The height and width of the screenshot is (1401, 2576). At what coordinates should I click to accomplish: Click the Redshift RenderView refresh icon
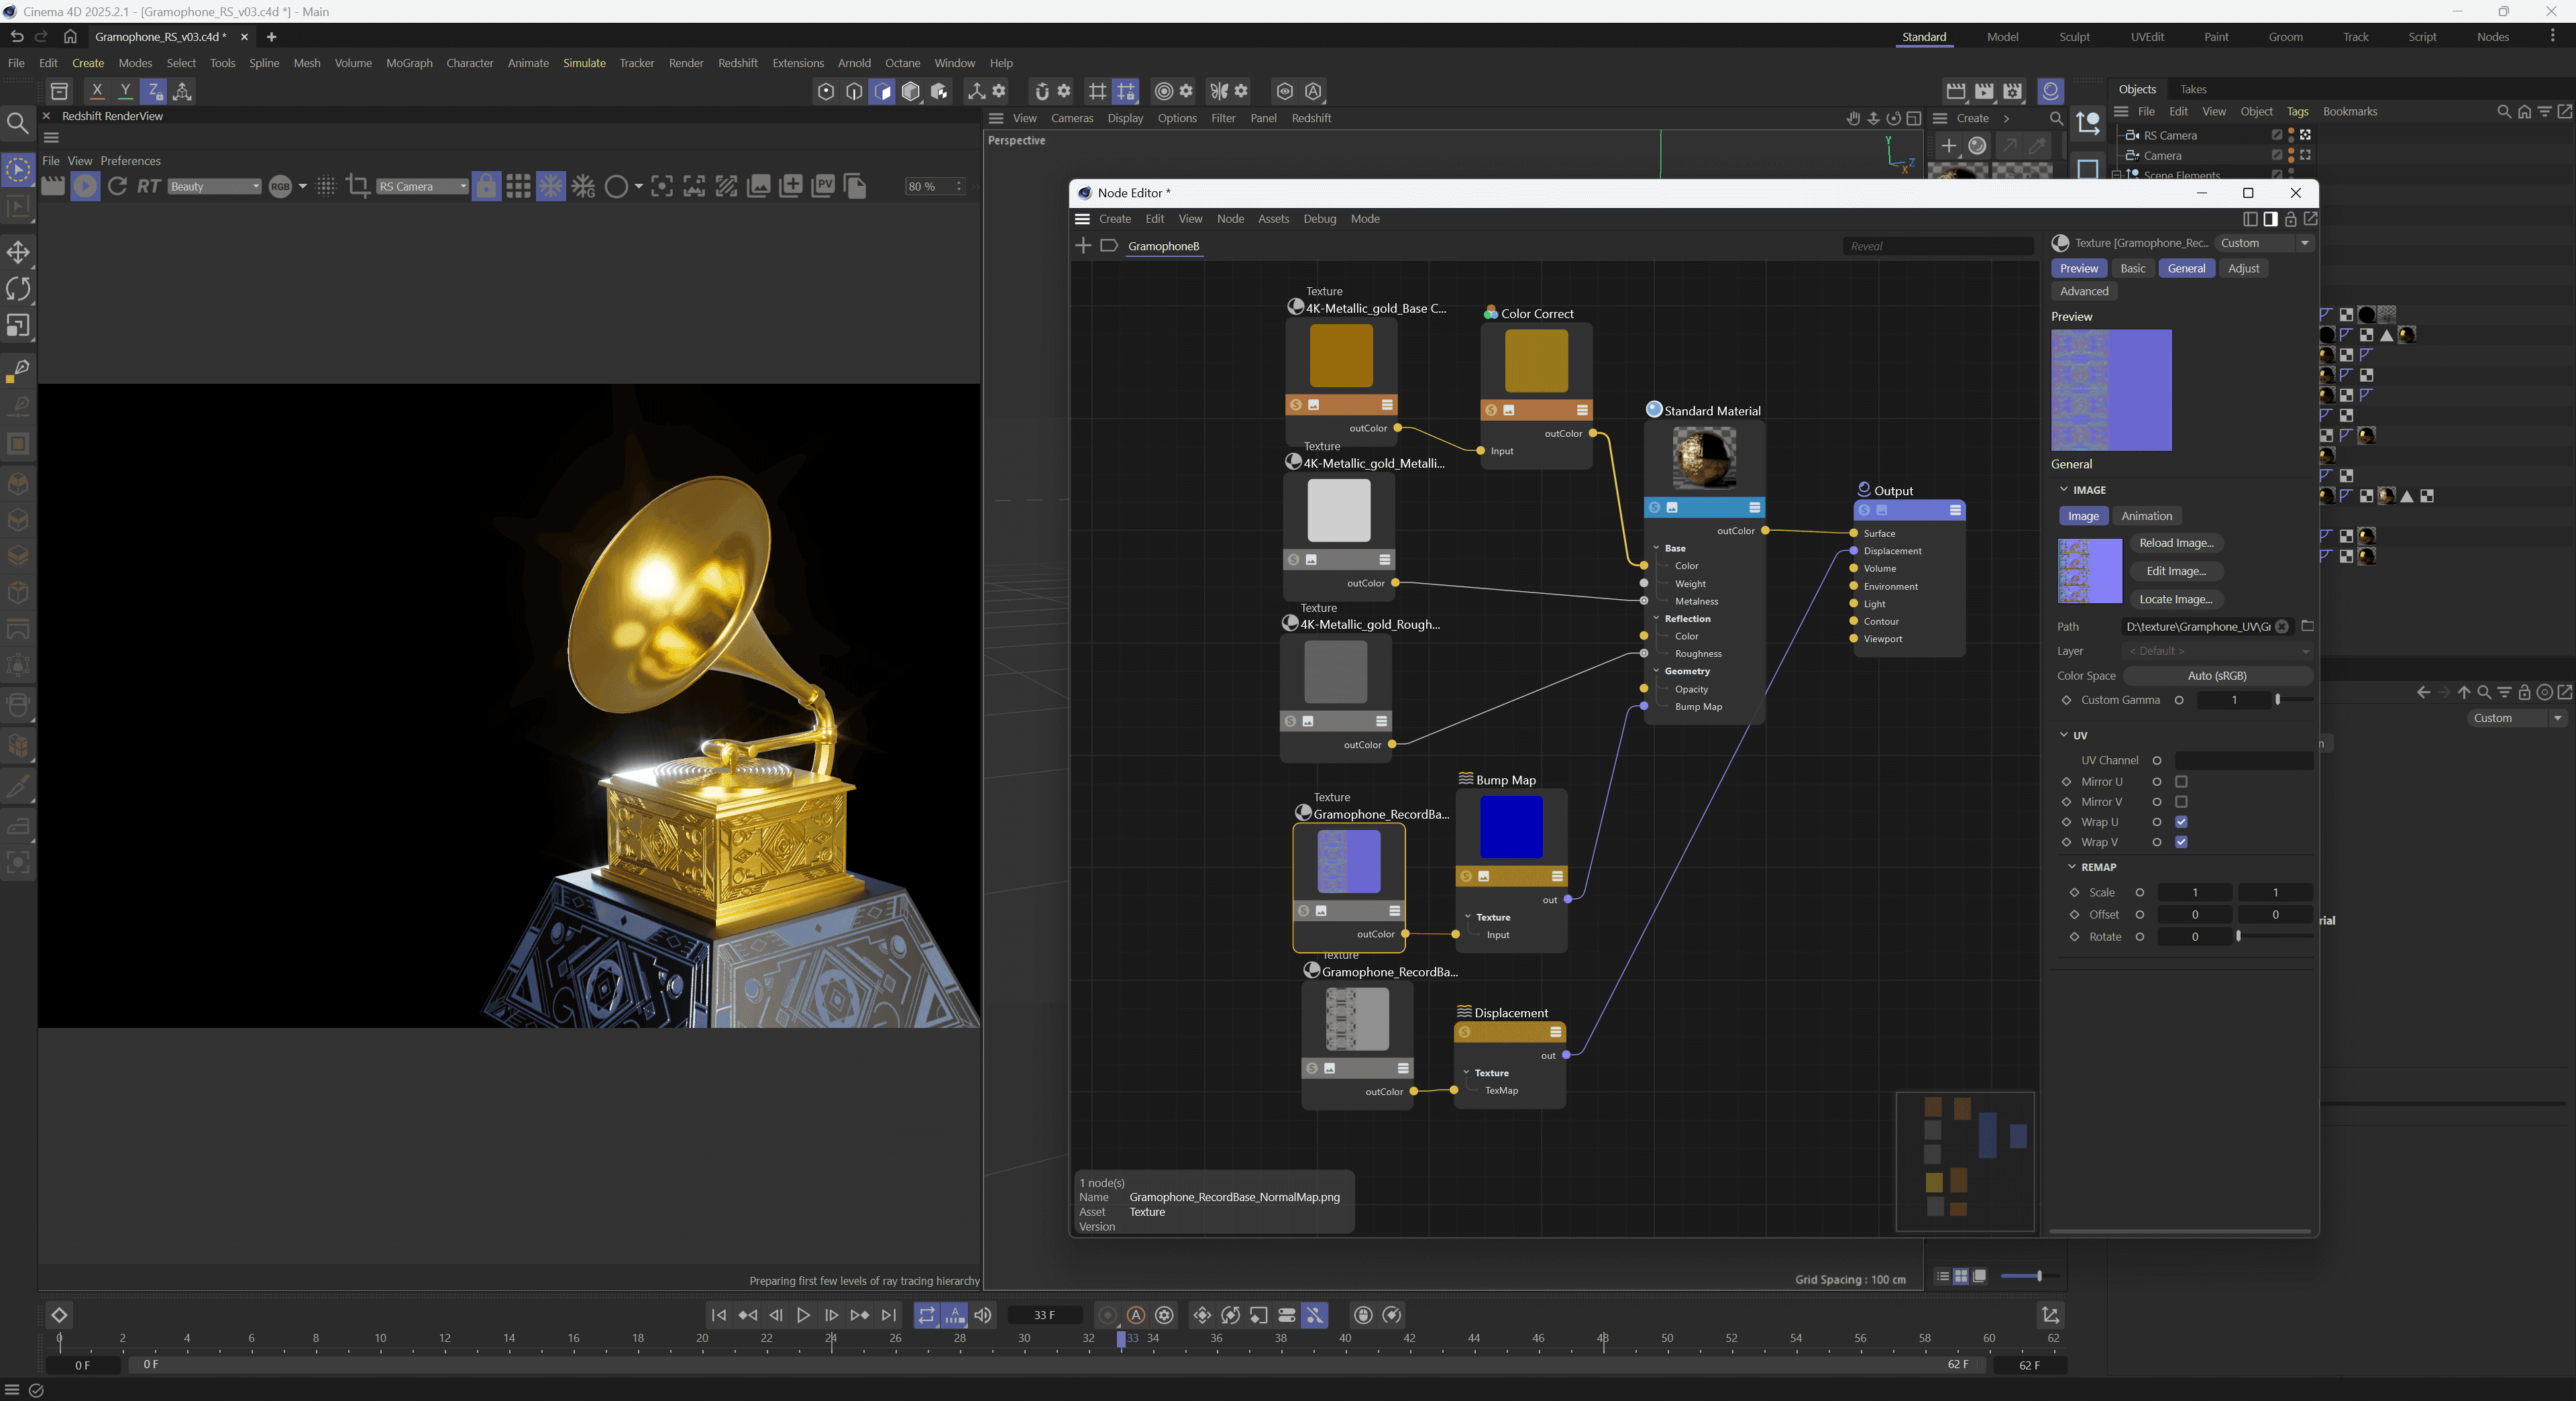click(117, 186)
